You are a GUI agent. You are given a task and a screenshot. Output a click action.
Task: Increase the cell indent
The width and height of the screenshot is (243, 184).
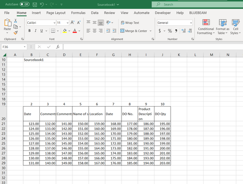[114, 31]
